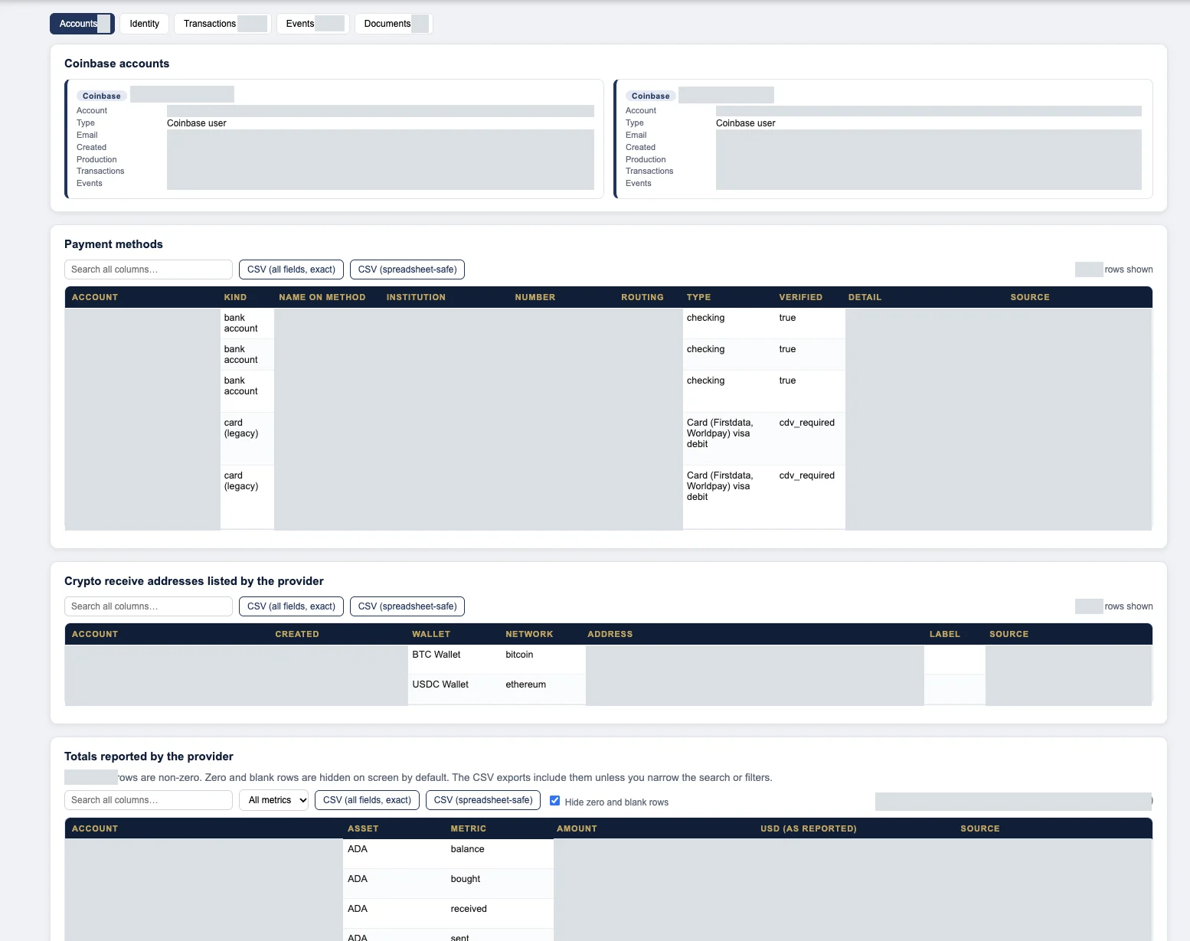The height and width of the screenshot is (941, 1190).
Task: Export Payment methods CSV (all fields, exact)
Action: 291,270
